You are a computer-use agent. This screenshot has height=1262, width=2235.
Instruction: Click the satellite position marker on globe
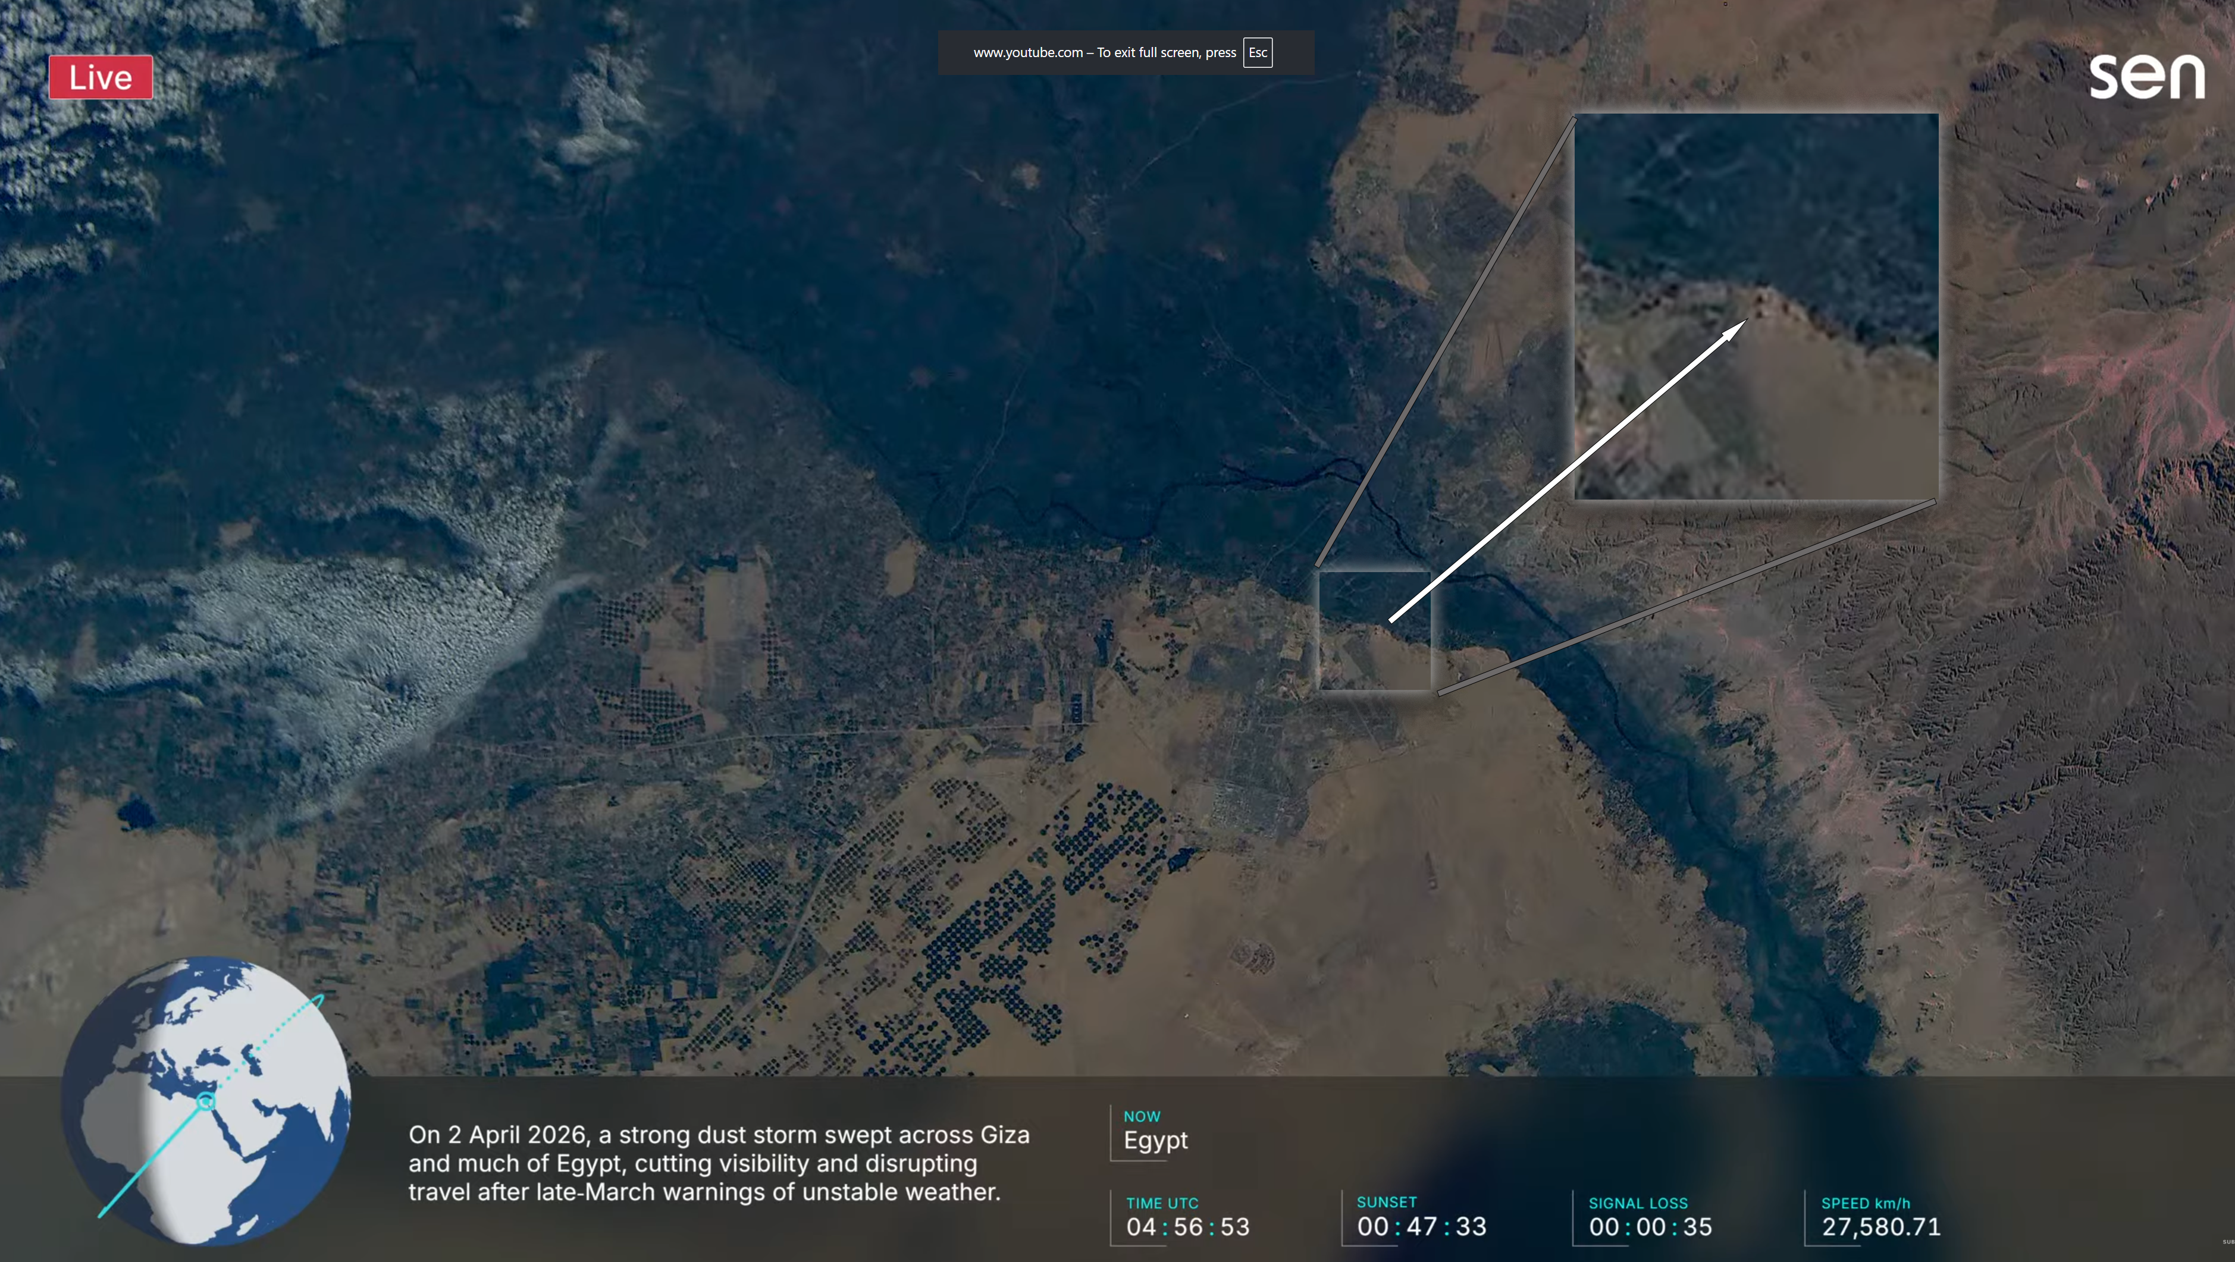[x=206, y=1101]
